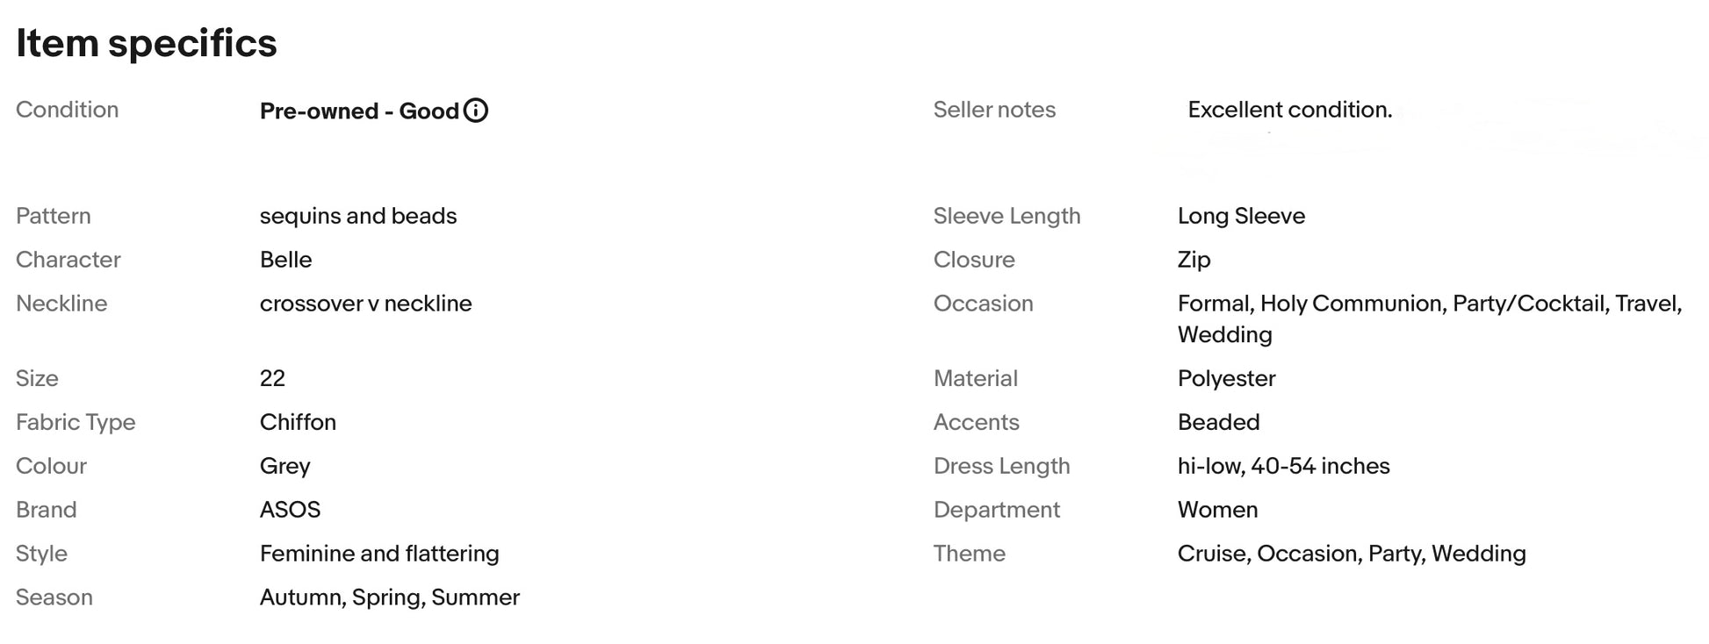This screenshot has width=1709, height=644.
Task: Click the ASOS brand value
Action: (290, 510)
